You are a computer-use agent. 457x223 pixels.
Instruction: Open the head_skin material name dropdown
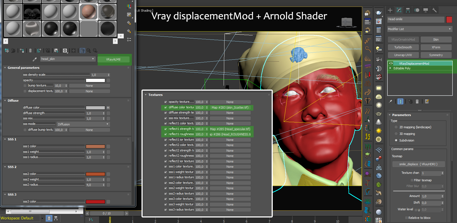coord(93,59)
